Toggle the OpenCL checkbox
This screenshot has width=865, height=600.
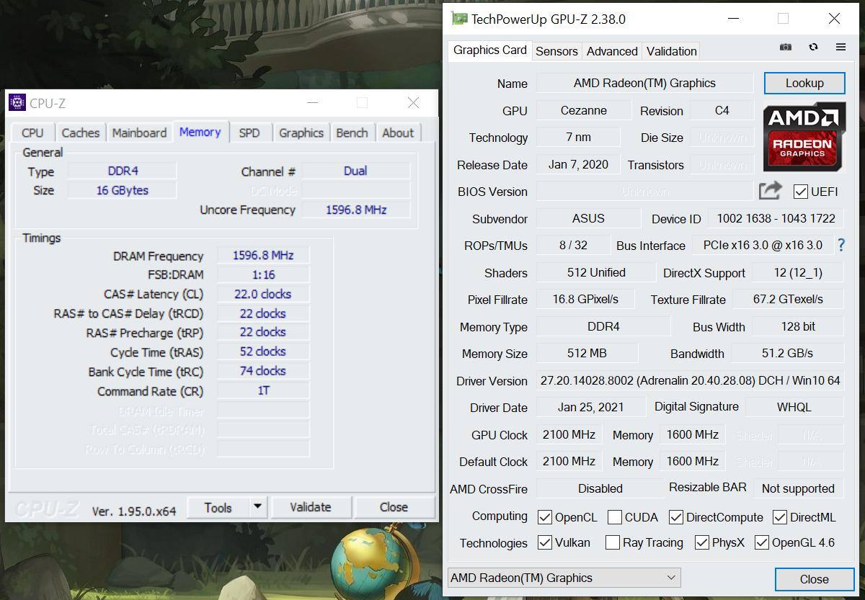click(545, 517)
